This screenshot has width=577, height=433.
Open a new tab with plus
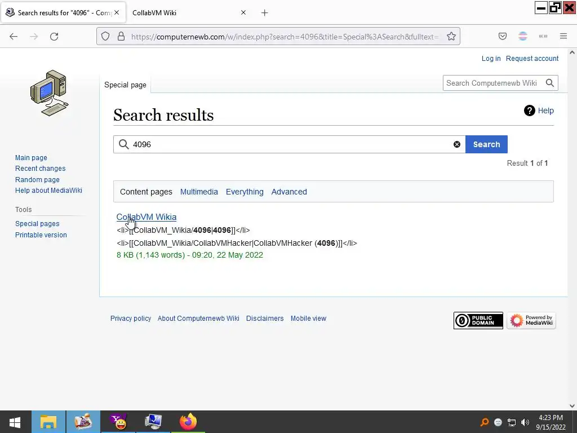pyautogui.click(x=265, y=13)
